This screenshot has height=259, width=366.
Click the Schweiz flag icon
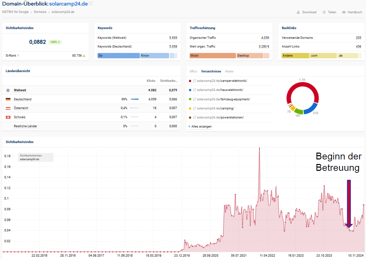(x=8, y=117)
